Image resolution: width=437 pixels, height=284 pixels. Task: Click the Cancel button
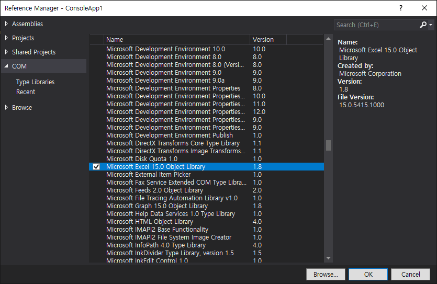[410, 274]
